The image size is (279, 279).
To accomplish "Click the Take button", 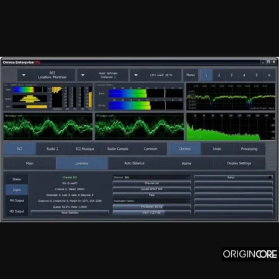I will pyautogui.click(x=151, y=195).
